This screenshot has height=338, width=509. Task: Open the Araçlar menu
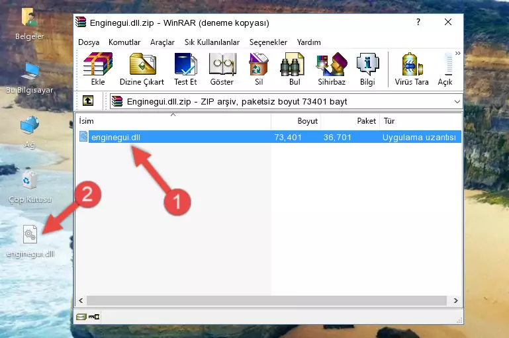pos(162,42)
